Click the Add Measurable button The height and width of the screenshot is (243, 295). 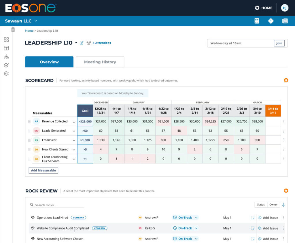point(44,170)
